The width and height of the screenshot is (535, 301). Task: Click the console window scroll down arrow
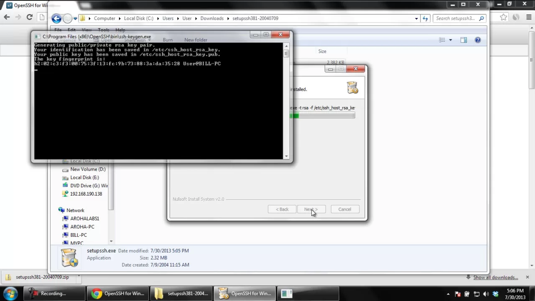(286, 156)
